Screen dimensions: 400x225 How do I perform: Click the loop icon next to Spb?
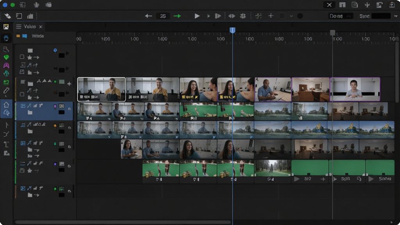tap(359, 179)
